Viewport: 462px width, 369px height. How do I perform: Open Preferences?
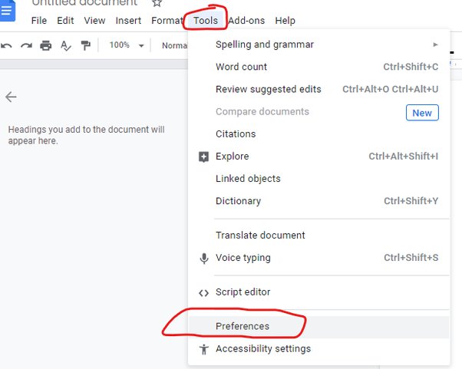(318, 327)
